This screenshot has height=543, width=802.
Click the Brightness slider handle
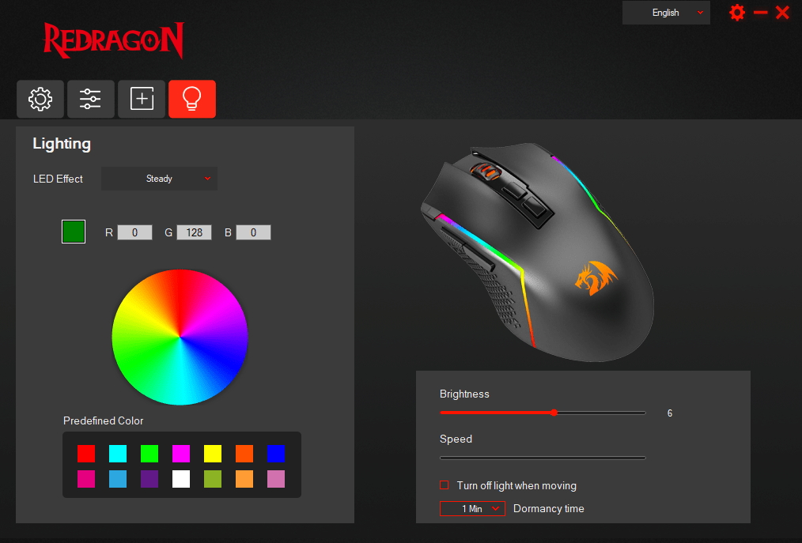(x=554, y=413)
